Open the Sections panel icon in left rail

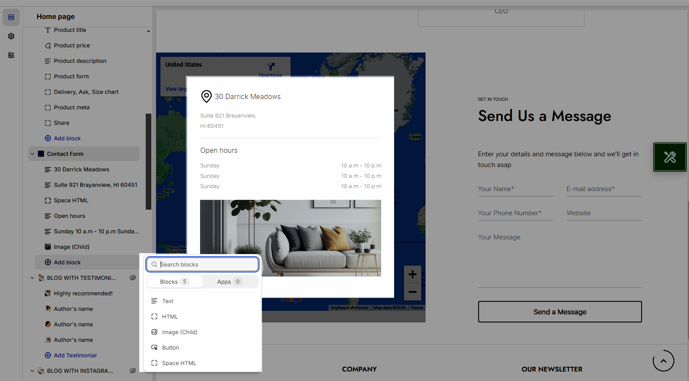coord(11,17)
